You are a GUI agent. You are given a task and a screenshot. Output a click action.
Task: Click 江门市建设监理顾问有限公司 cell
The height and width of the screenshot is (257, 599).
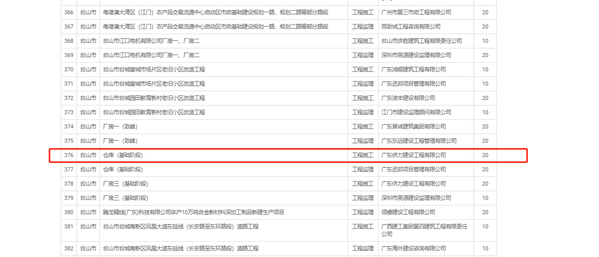point(416,112)
